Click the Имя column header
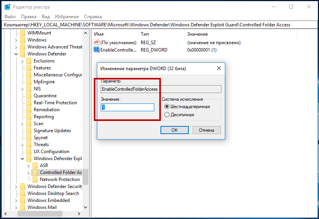The width and height of the screenshot is (319, 219). (115, 34)
